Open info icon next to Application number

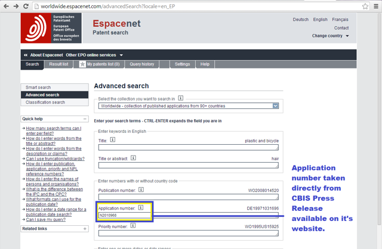click(x=141, y=207)
